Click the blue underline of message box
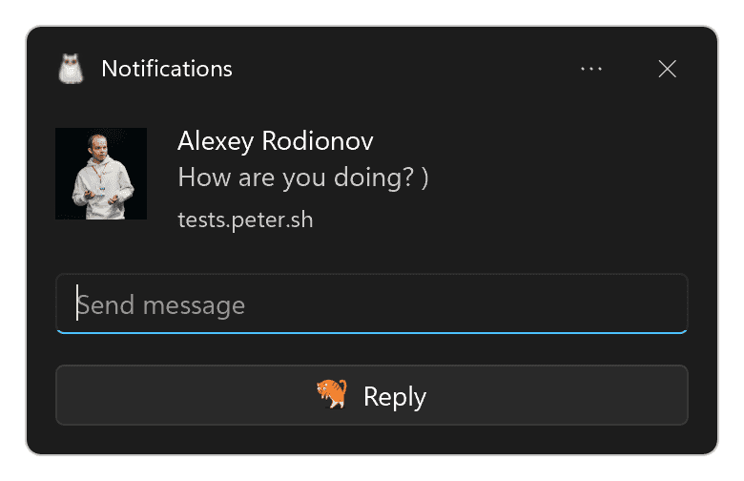This screenshot has height=481, width=744. click(372, 332)
